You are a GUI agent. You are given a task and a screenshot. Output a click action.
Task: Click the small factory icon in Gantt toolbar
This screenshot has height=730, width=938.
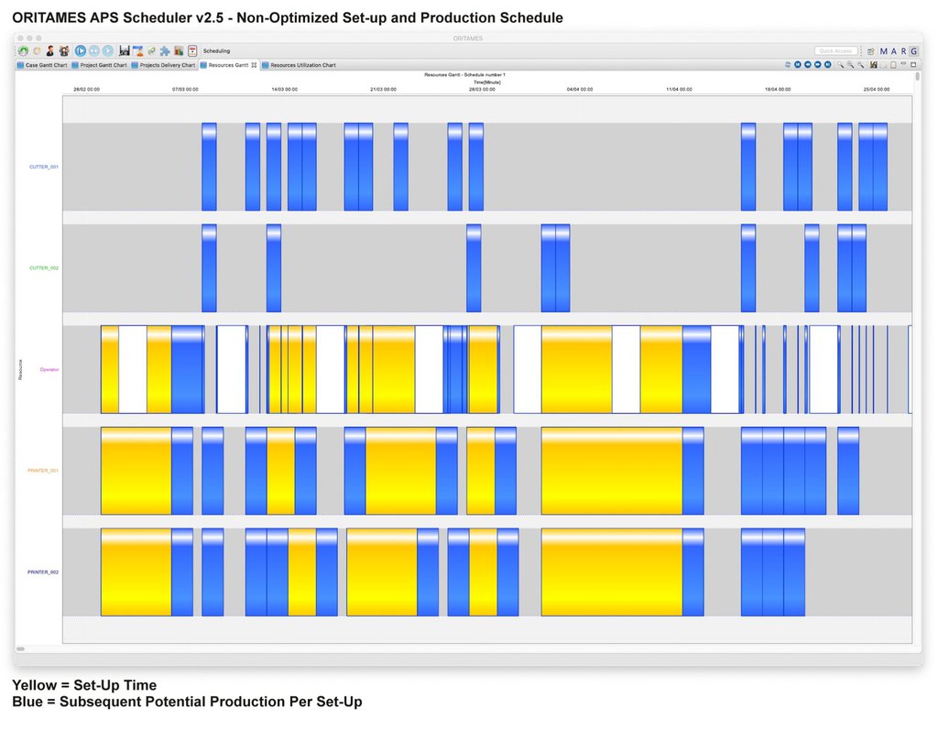pyautogui.click(x=874, y=65)
